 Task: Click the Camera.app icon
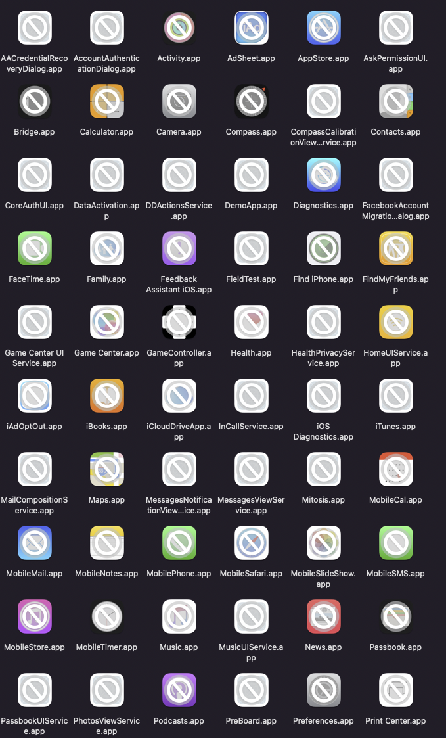(x=179, y=101)
